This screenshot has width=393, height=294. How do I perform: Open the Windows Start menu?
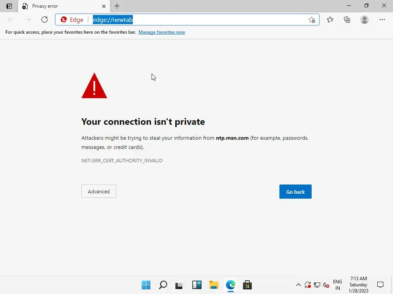click(x=146, y=285)
